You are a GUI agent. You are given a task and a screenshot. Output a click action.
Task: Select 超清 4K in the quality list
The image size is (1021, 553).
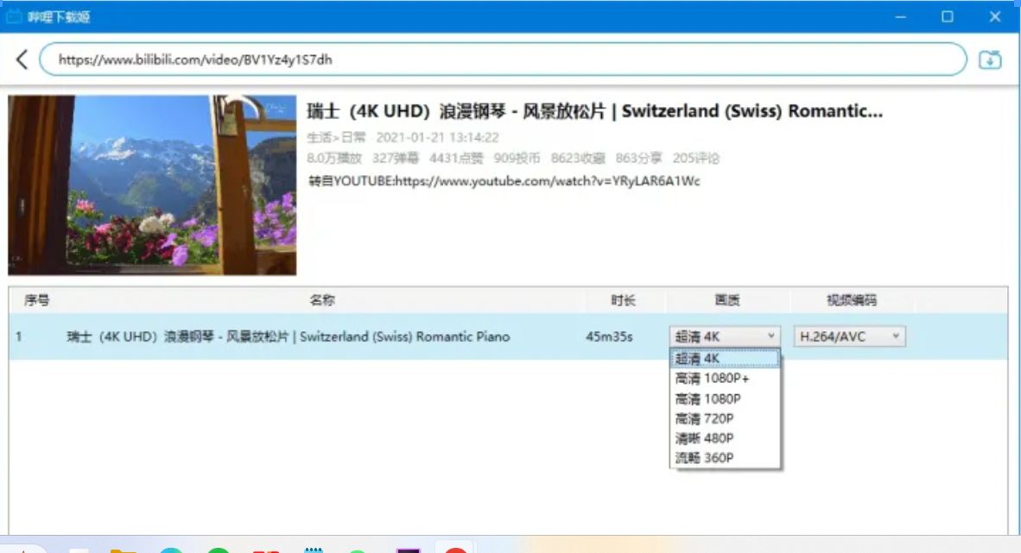click(x=725, y=359)
